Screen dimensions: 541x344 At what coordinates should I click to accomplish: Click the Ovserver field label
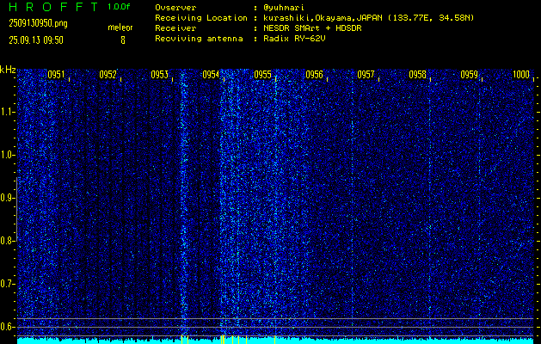[x=175, y=8]
